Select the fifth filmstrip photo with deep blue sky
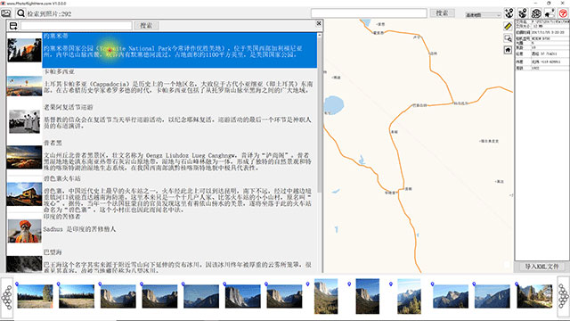Image resolution: width=570 pixels, height=321 pixels. pos(201,296)
